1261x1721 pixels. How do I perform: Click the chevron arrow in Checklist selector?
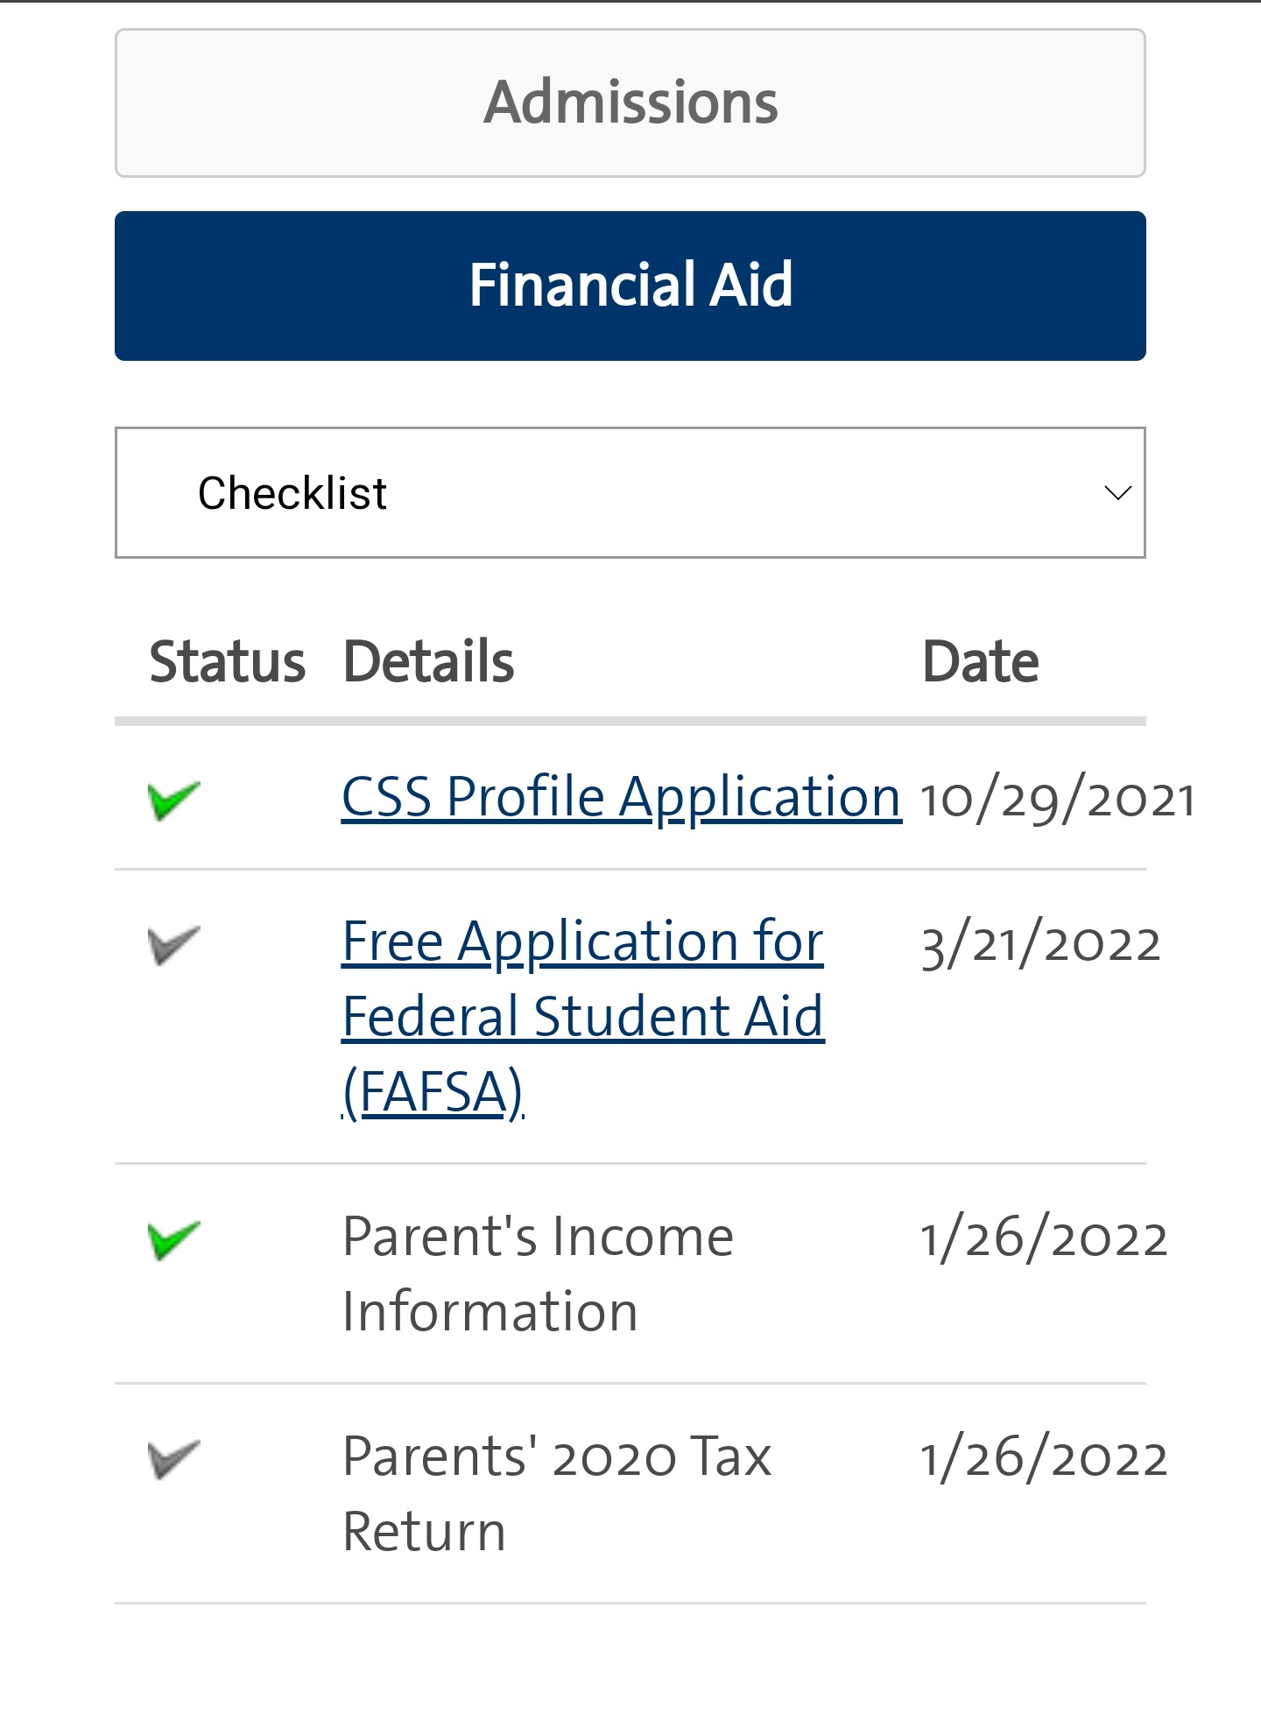1117,492
